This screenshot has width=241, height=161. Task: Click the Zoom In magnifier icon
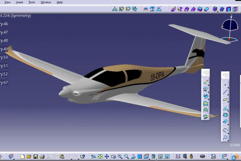[x=120, y=157]
